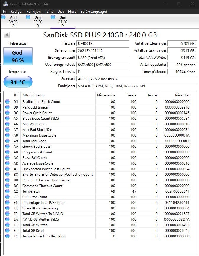Click status orb for Min W/E Cycle
The width and height of the screenshot is (199, 256).
click(x=7, y=124)
